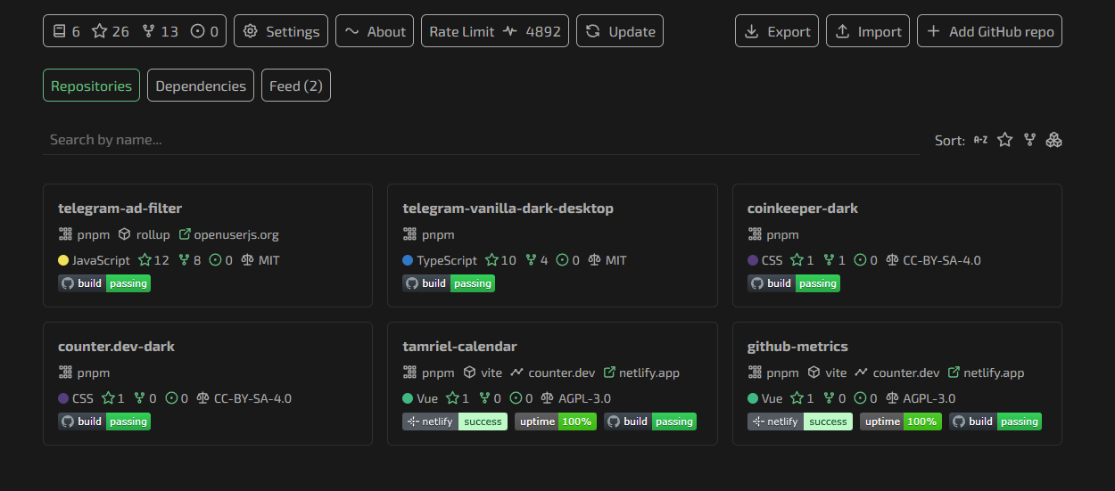The width and height of the screenshot is (1115, 491).
Task: Open the About page
Action: 375,31
